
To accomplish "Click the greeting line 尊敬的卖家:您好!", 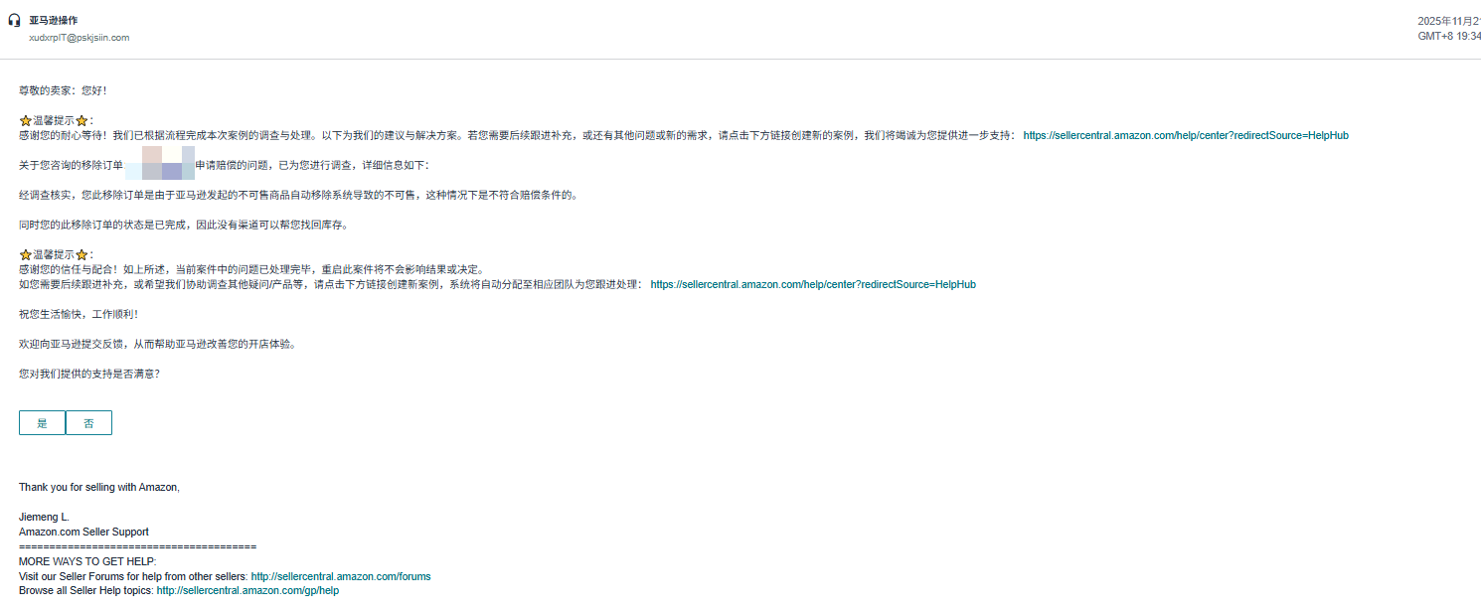I will [x=63, y=90].
